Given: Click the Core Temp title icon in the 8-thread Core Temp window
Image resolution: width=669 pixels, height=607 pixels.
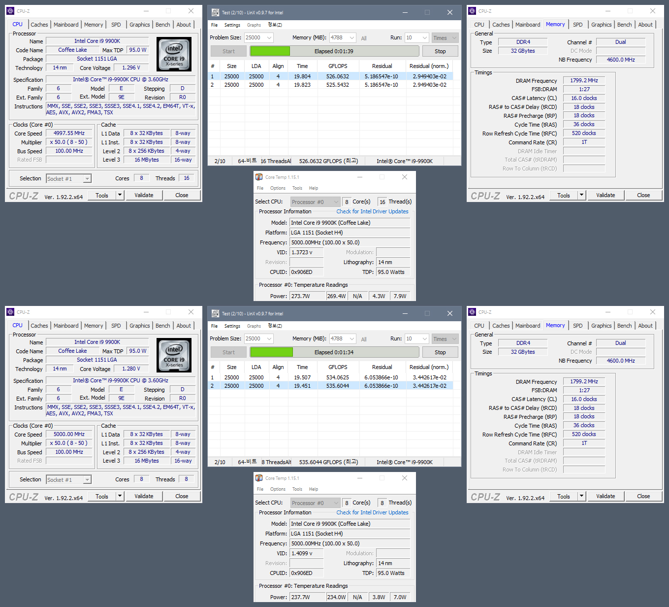Looking at the screenshot, I should [x=259, y=478].
